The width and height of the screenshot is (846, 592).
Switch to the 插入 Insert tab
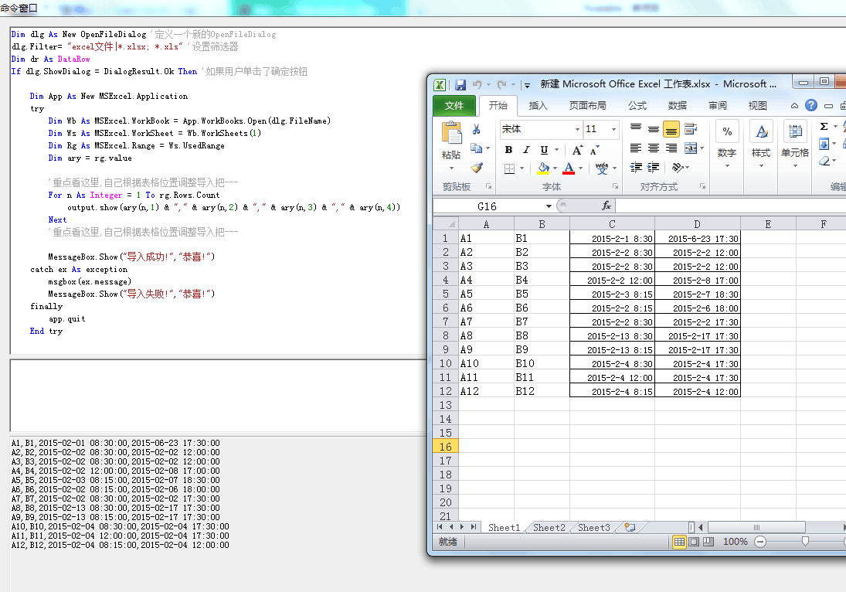(538, 106)
